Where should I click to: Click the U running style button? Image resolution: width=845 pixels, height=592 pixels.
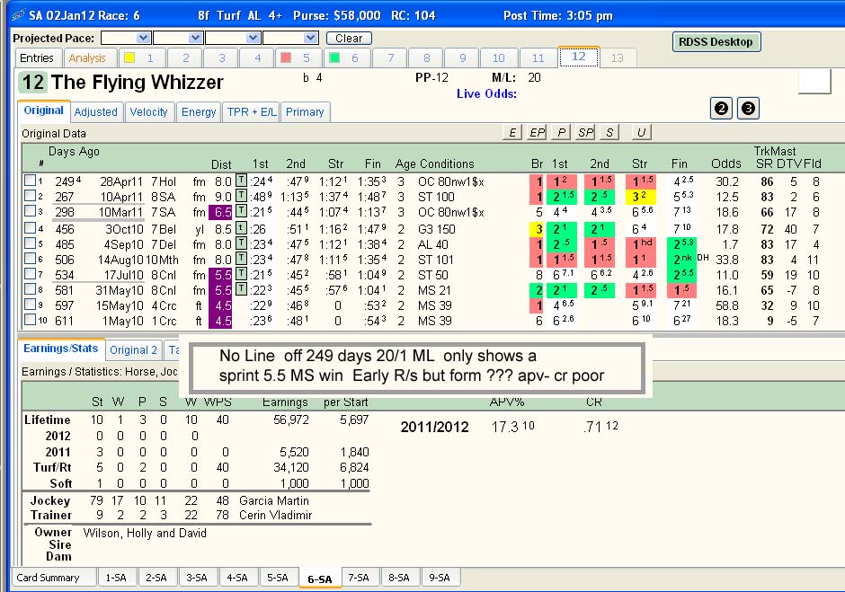point(641,132)
